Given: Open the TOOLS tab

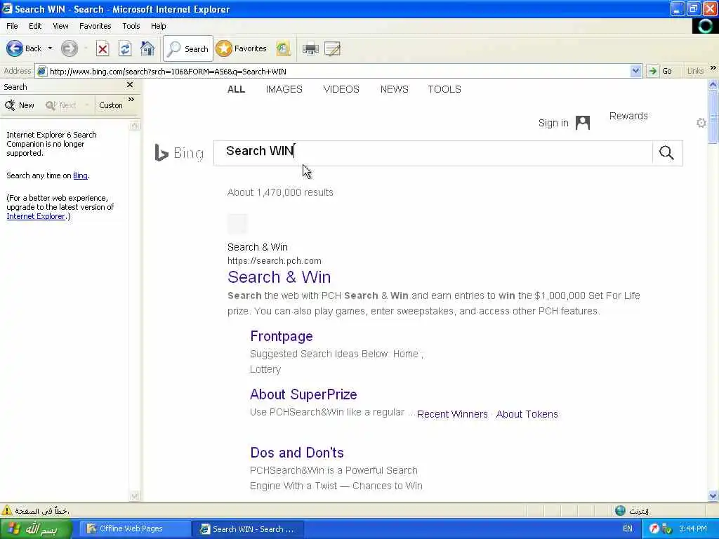Looking at the screenshot, I should [444, 89].
